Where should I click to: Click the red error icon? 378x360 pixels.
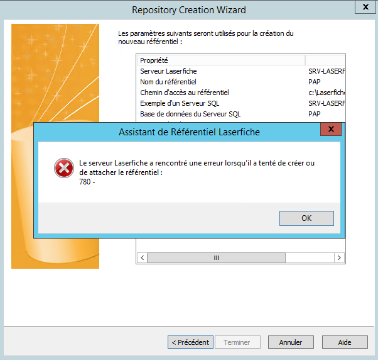pos(64,168)
